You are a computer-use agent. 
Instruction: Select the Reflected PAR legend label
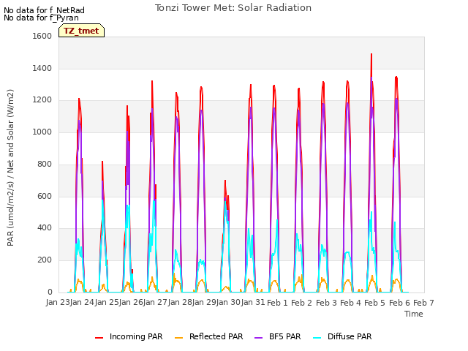point(216,336)
